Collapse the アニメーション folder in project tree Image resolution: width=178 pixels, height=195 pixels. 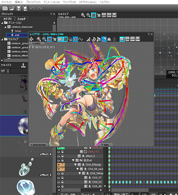point(2,23)
